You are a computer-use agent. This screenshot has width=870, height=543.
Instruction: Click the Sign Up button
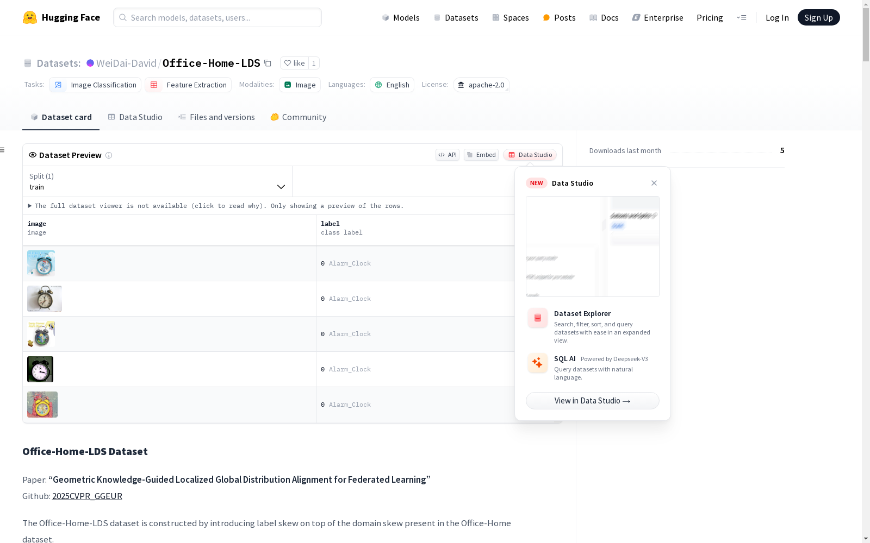(x=818, y=17)
